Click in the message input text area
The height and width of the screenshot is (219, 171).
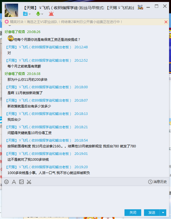pyautogui.click(x=85, y=197)
